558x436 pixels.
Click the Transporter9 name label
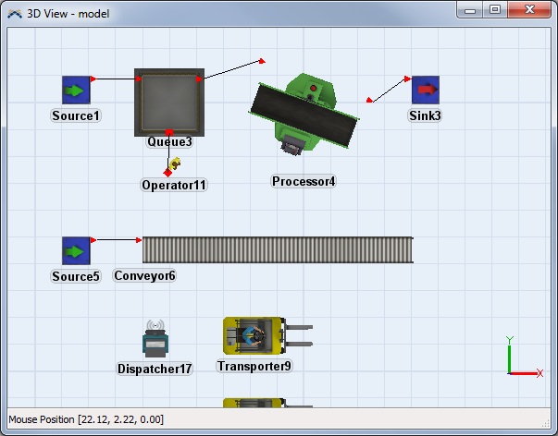click(254, 366)
